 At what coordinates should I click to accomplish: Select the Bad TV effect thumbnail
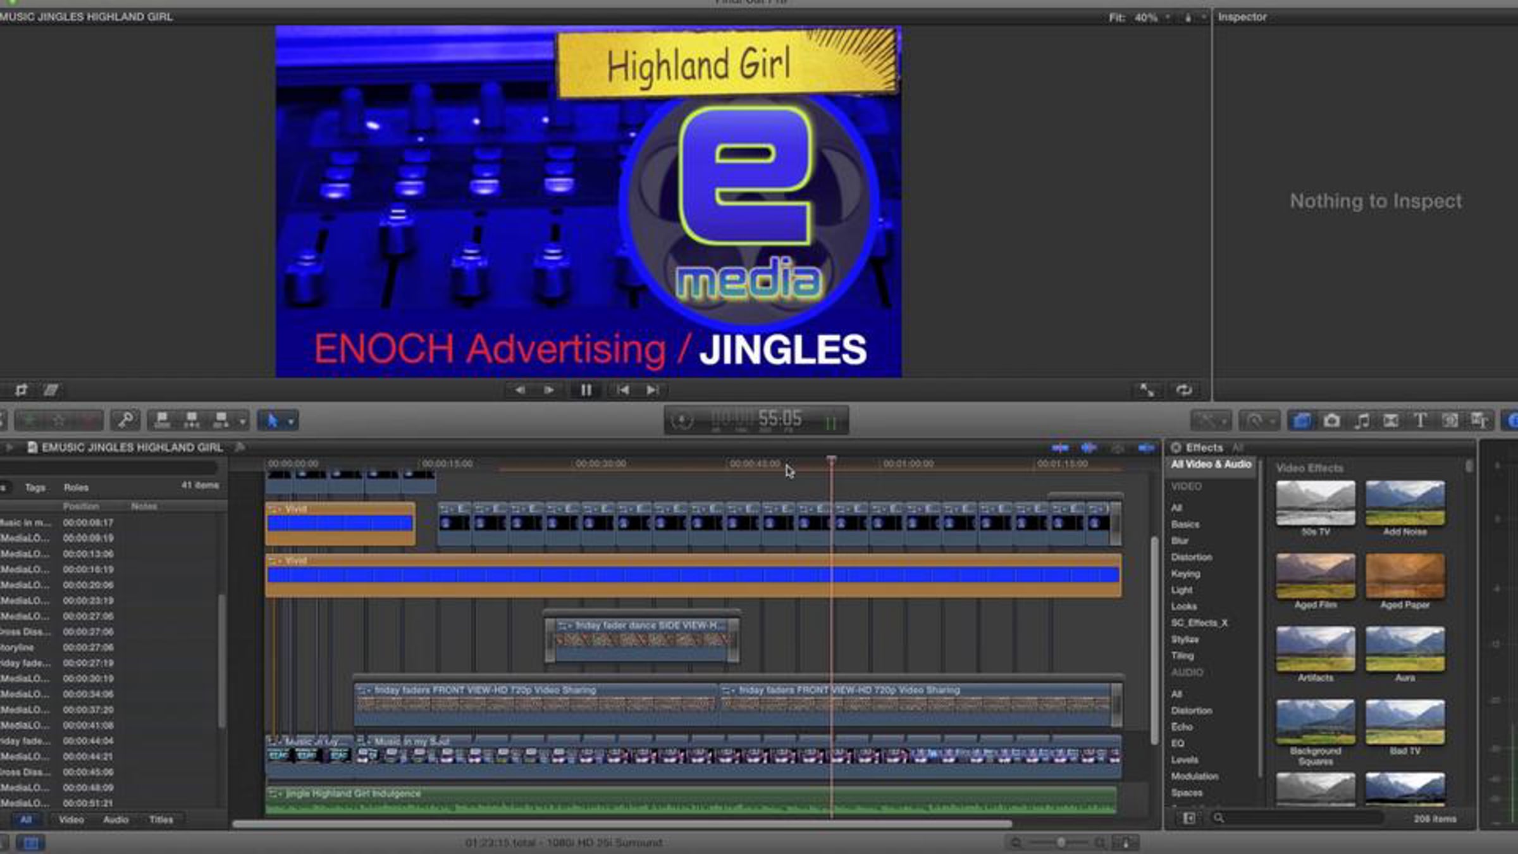1405,722
